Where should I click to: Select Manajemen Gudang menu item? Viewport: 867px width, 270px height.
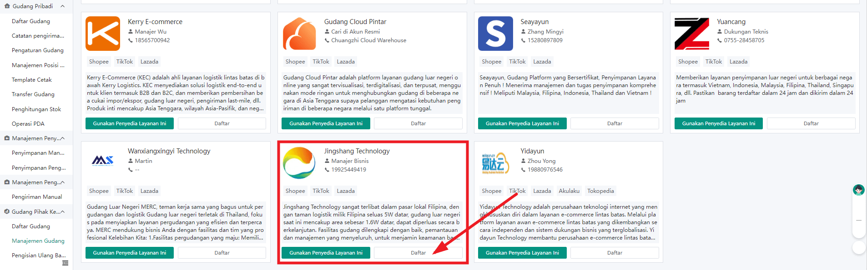tap(38, 241)
